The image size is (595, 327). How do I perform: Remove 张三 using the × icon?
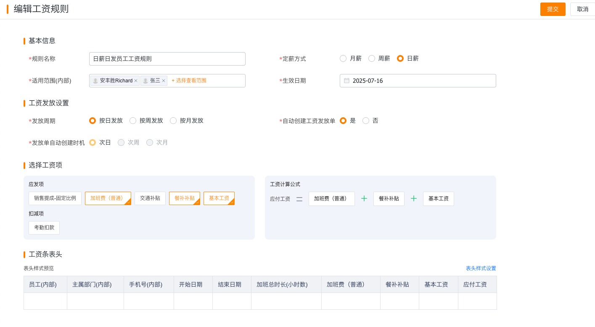coord(164,81)
